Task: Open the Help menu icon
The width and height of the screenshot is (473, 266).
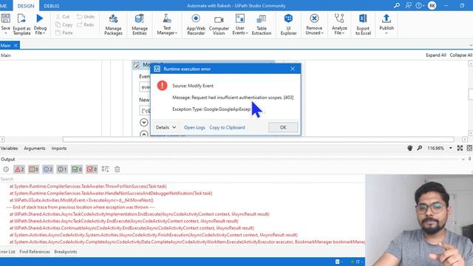Action: coord(419,5)
